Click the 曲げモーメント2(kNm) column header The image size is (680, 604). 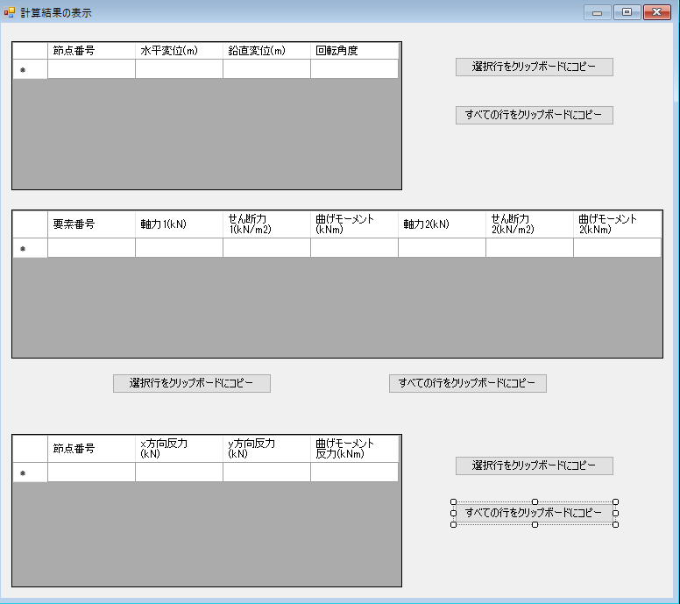point(617,224)
